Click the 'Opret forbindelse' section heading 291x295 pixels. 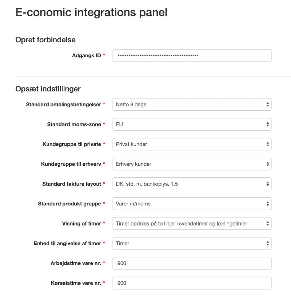pos(45,40)
